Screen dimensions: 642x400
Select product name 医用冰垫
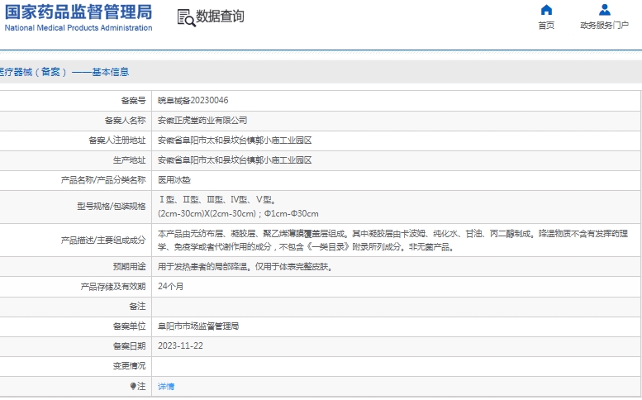[x=174, y=180]
